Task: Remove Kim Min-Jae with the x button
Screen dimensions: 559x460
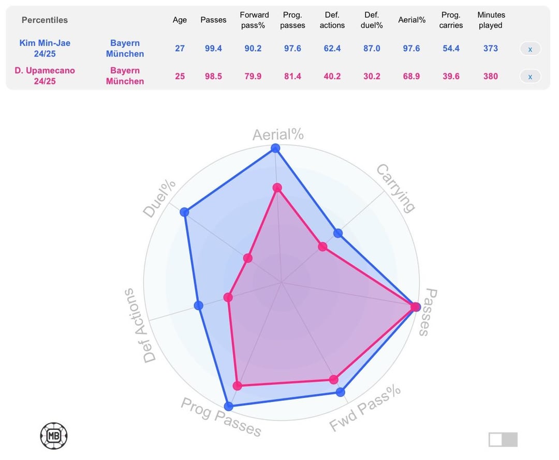Action: (530, 49)
